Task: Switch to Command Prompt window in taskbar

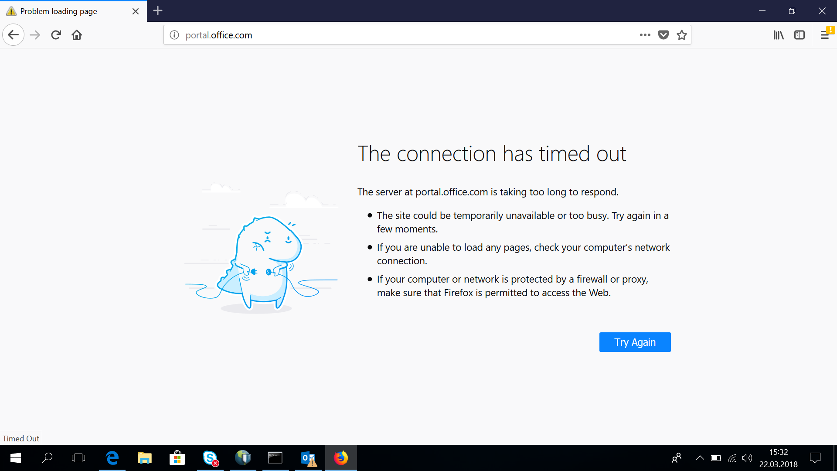Action: (x=275, y=458)
